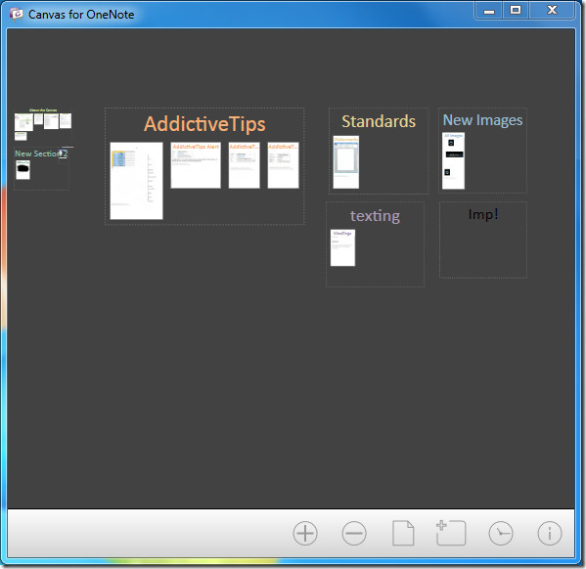Open the third page thumbnail in AddictiveTips
586x569 pixels.
(x=244, y=165)
